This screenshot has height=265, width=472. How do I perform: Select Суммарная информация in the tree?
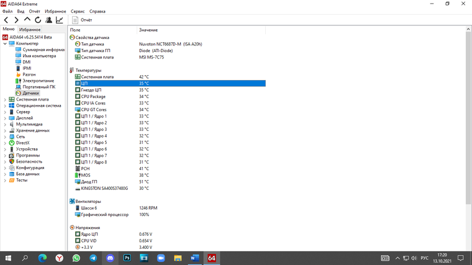[x=40, y=50]
